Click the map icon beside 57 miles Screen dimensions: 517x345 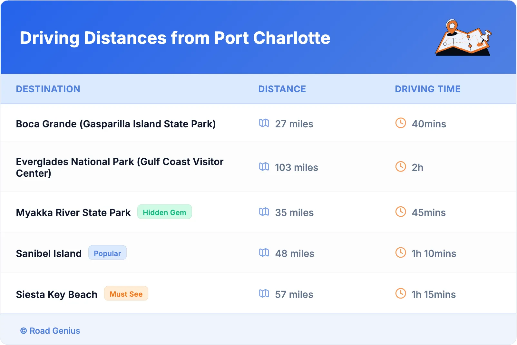(264, 294)
